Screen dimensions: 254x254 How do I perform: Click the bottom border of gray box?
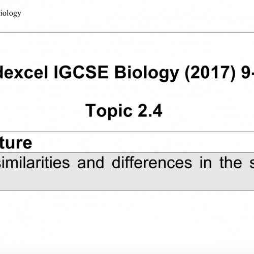point(127,190)
